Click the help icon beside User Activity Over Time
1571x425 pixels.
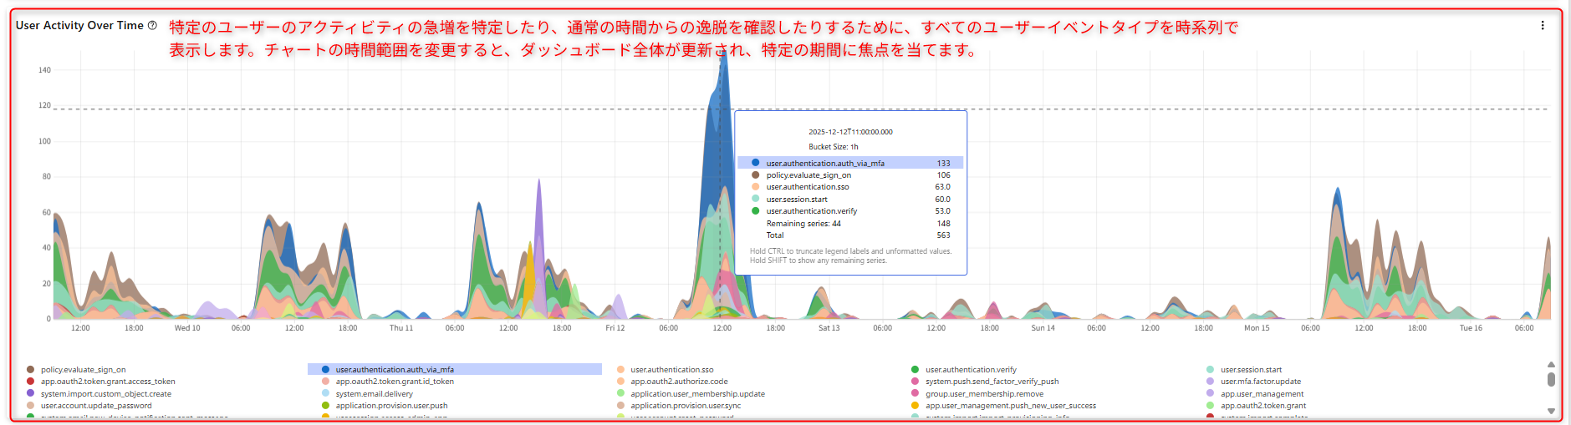(152, 25)
